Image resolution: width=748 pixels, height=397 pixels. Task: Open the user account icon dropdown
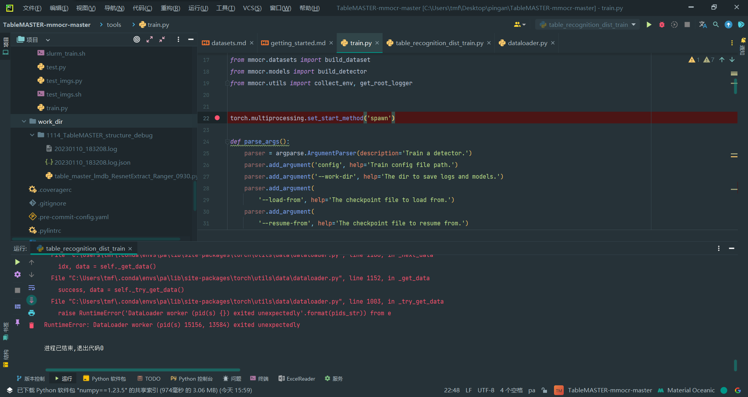pyautogui.click(x=520, y=25)
